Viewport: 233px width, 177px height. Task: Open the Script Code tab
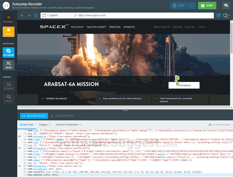click(x=27, y=125)
